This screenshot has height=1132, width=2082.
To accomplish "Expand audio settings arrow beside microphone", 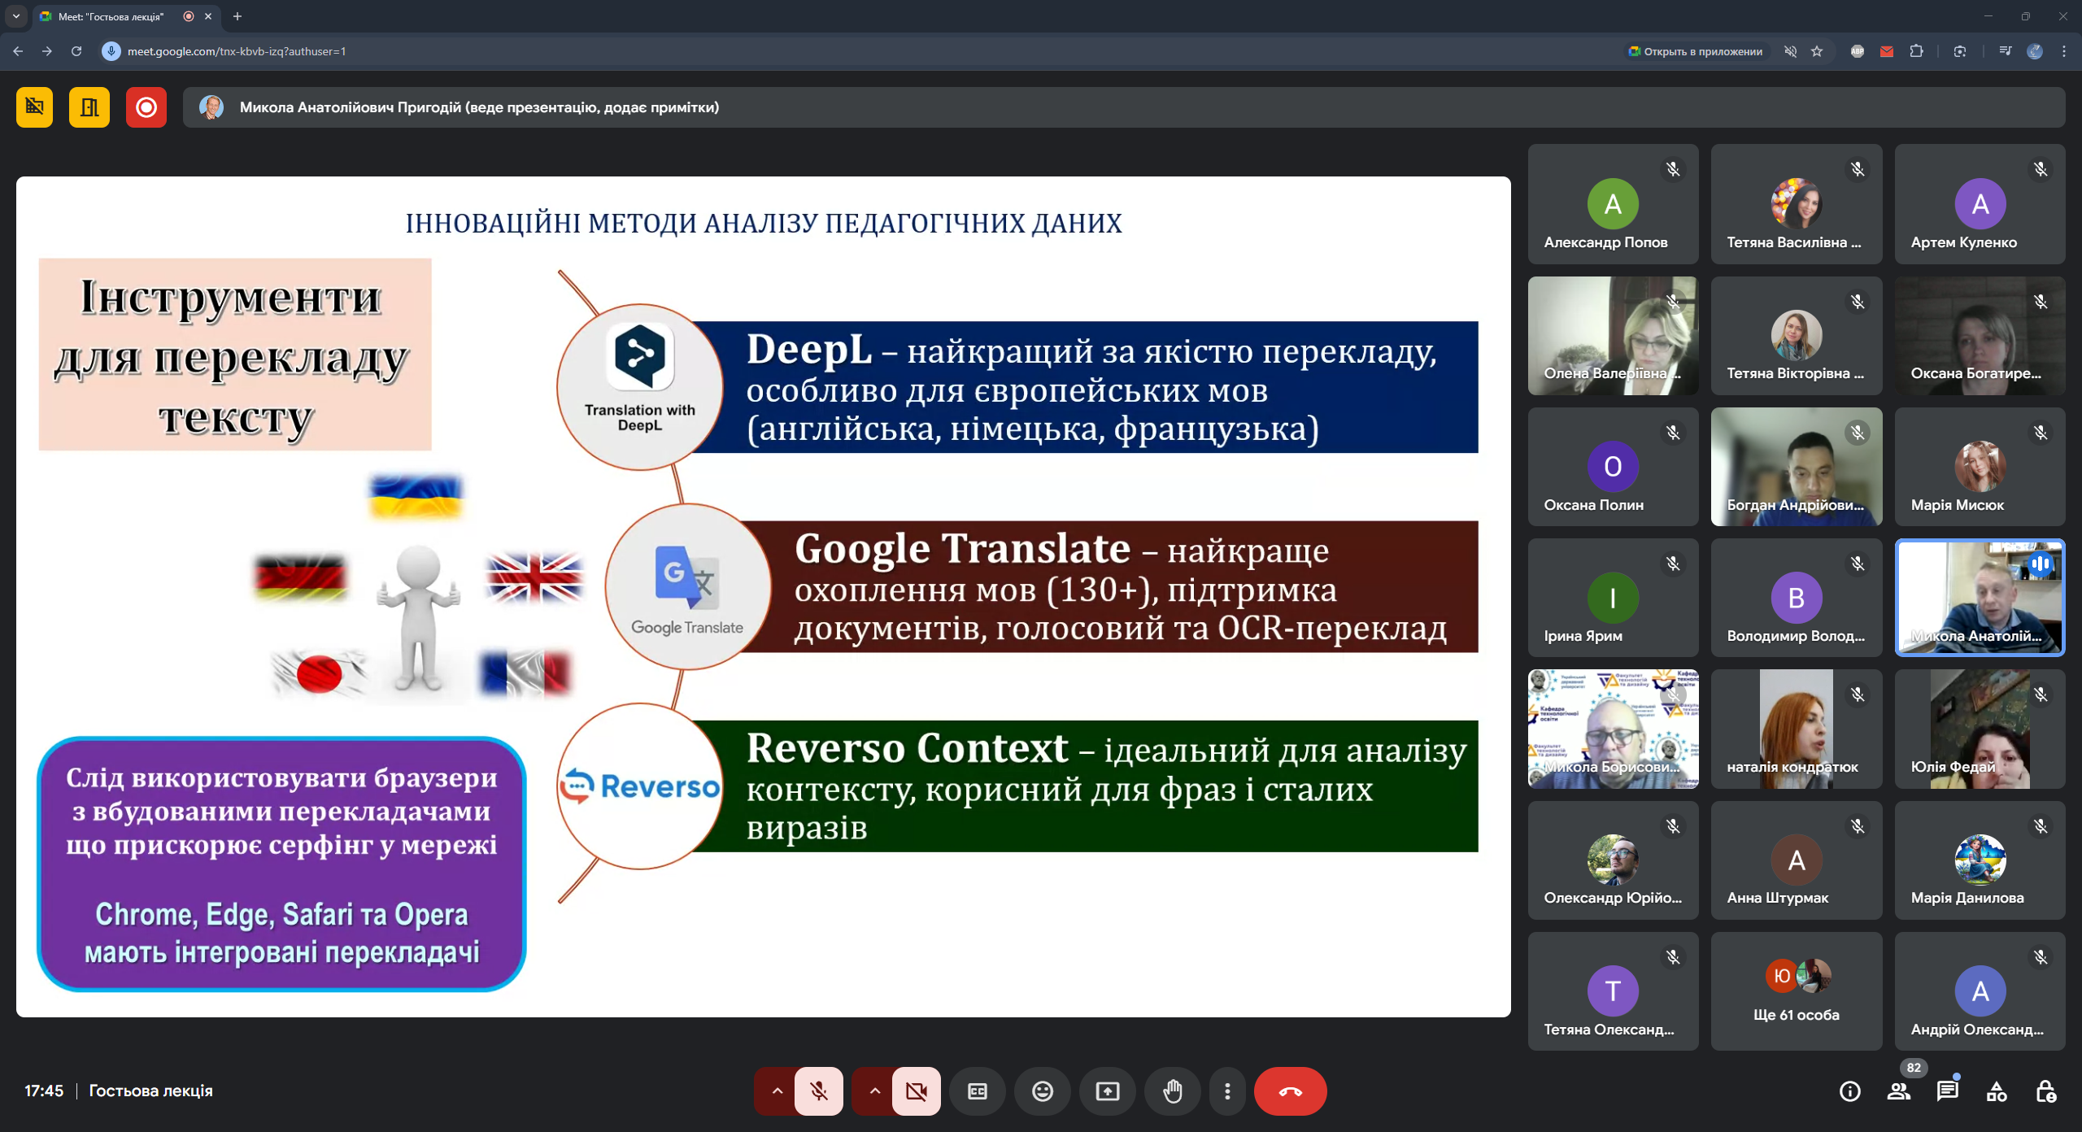I will click(x=777, y=1091).
